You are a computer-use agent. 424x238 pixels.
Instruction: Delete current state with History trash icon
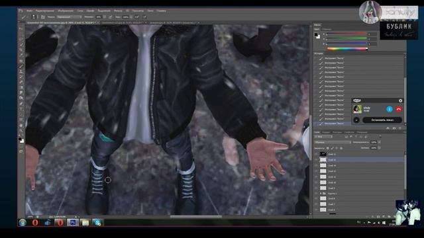(400, 128)
